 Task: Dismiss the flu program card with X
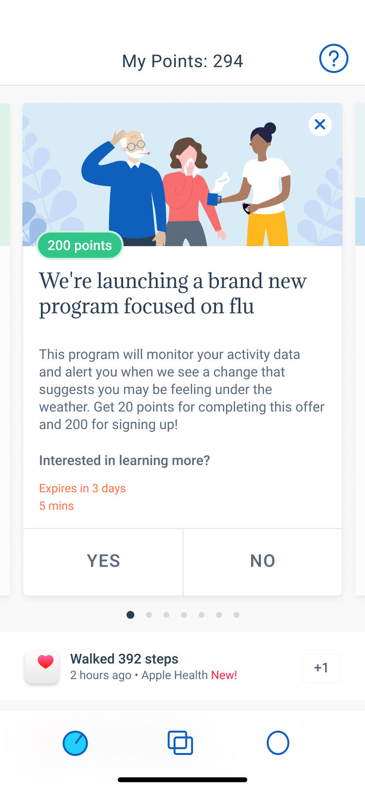[320, 125]
